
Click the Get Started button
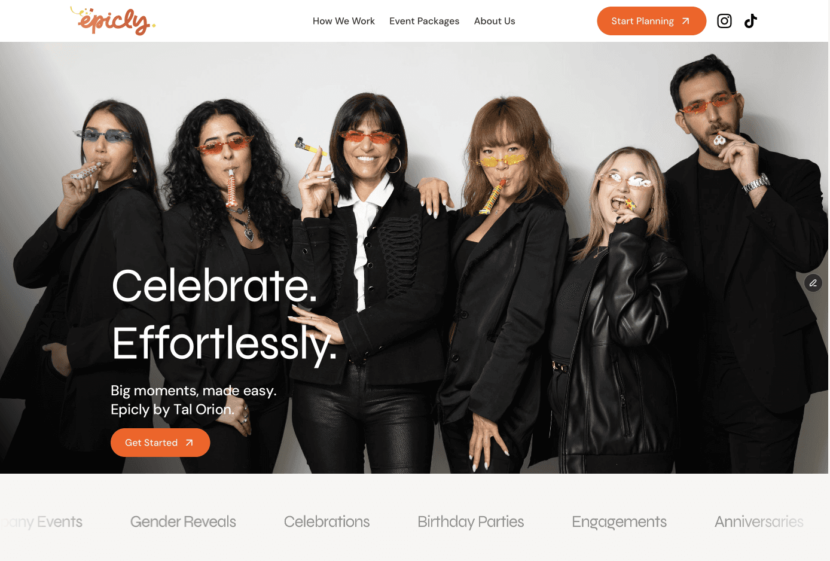point(160,443)
